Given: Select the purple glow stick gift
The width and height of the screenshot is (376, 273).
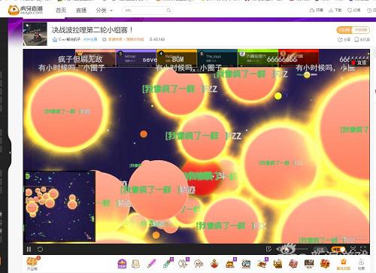Looking at the screenshot, I should (151, 264).
